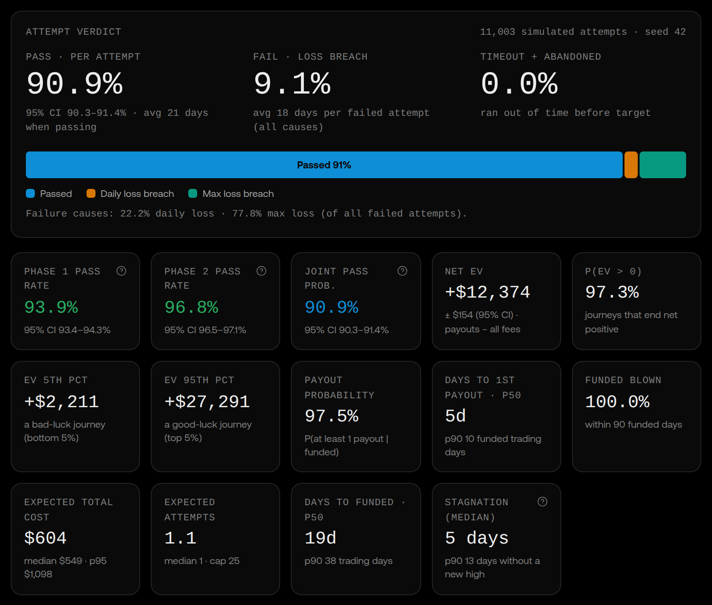Click the 'EXPECTED TOTAL COST' card title
The image size is (712, 605).
(68, 510)
